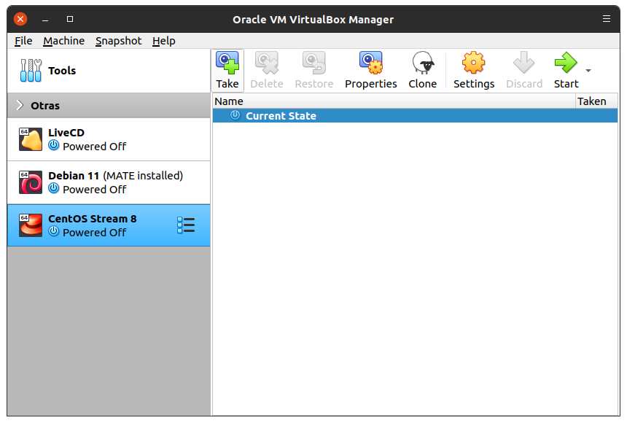Open the Machine menu

pos(63,41)
